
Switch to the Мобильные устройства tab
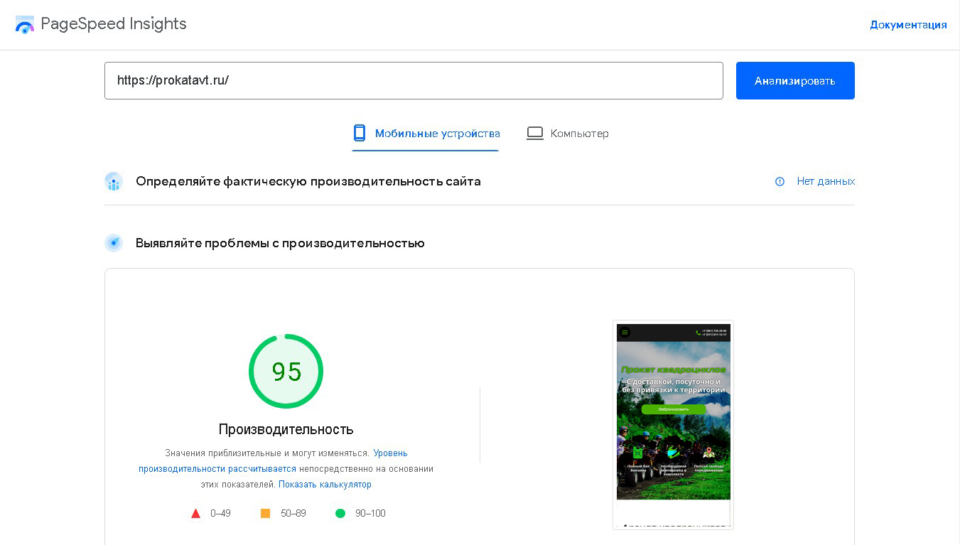coord(437,133)
